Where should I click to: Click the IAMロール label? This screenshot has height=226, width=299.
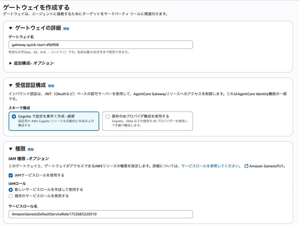[17, 183]
